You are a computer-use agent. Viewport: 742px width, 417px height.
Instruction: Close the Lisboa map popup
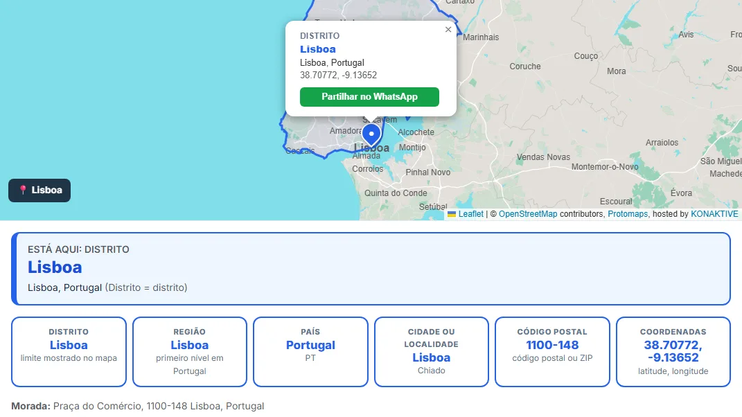click(448, 30)
